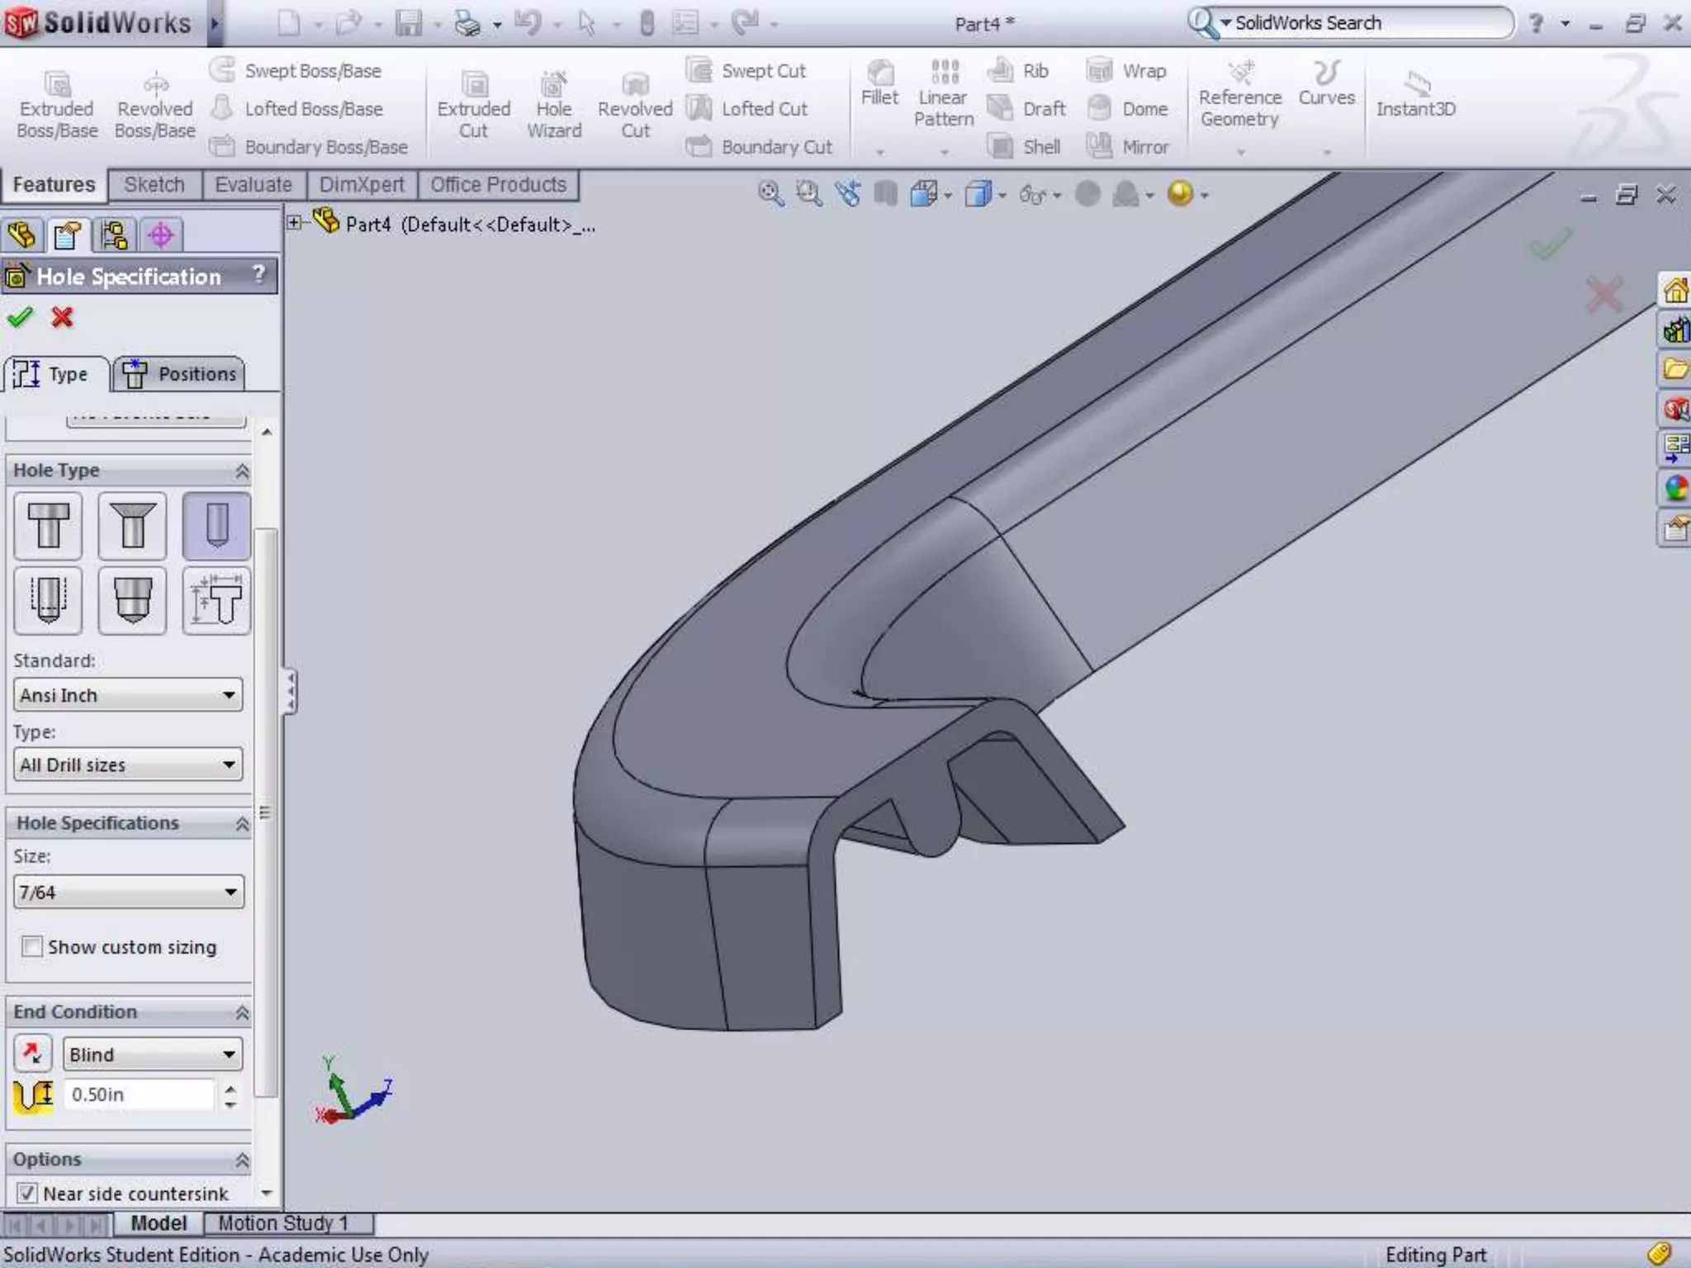Click the Reverse Direction arrow button
The height and width of the screenshot is (1268, 1691).
click(x=32, y=1053)
